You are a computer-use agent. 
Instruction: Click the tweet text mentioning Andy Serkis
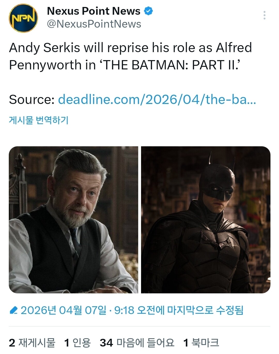(x=130, y=56)
